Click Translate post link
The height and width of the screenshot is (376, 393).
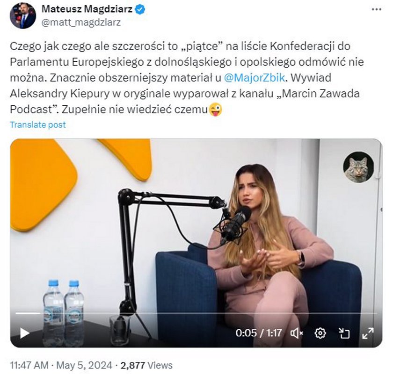[38, 124]
